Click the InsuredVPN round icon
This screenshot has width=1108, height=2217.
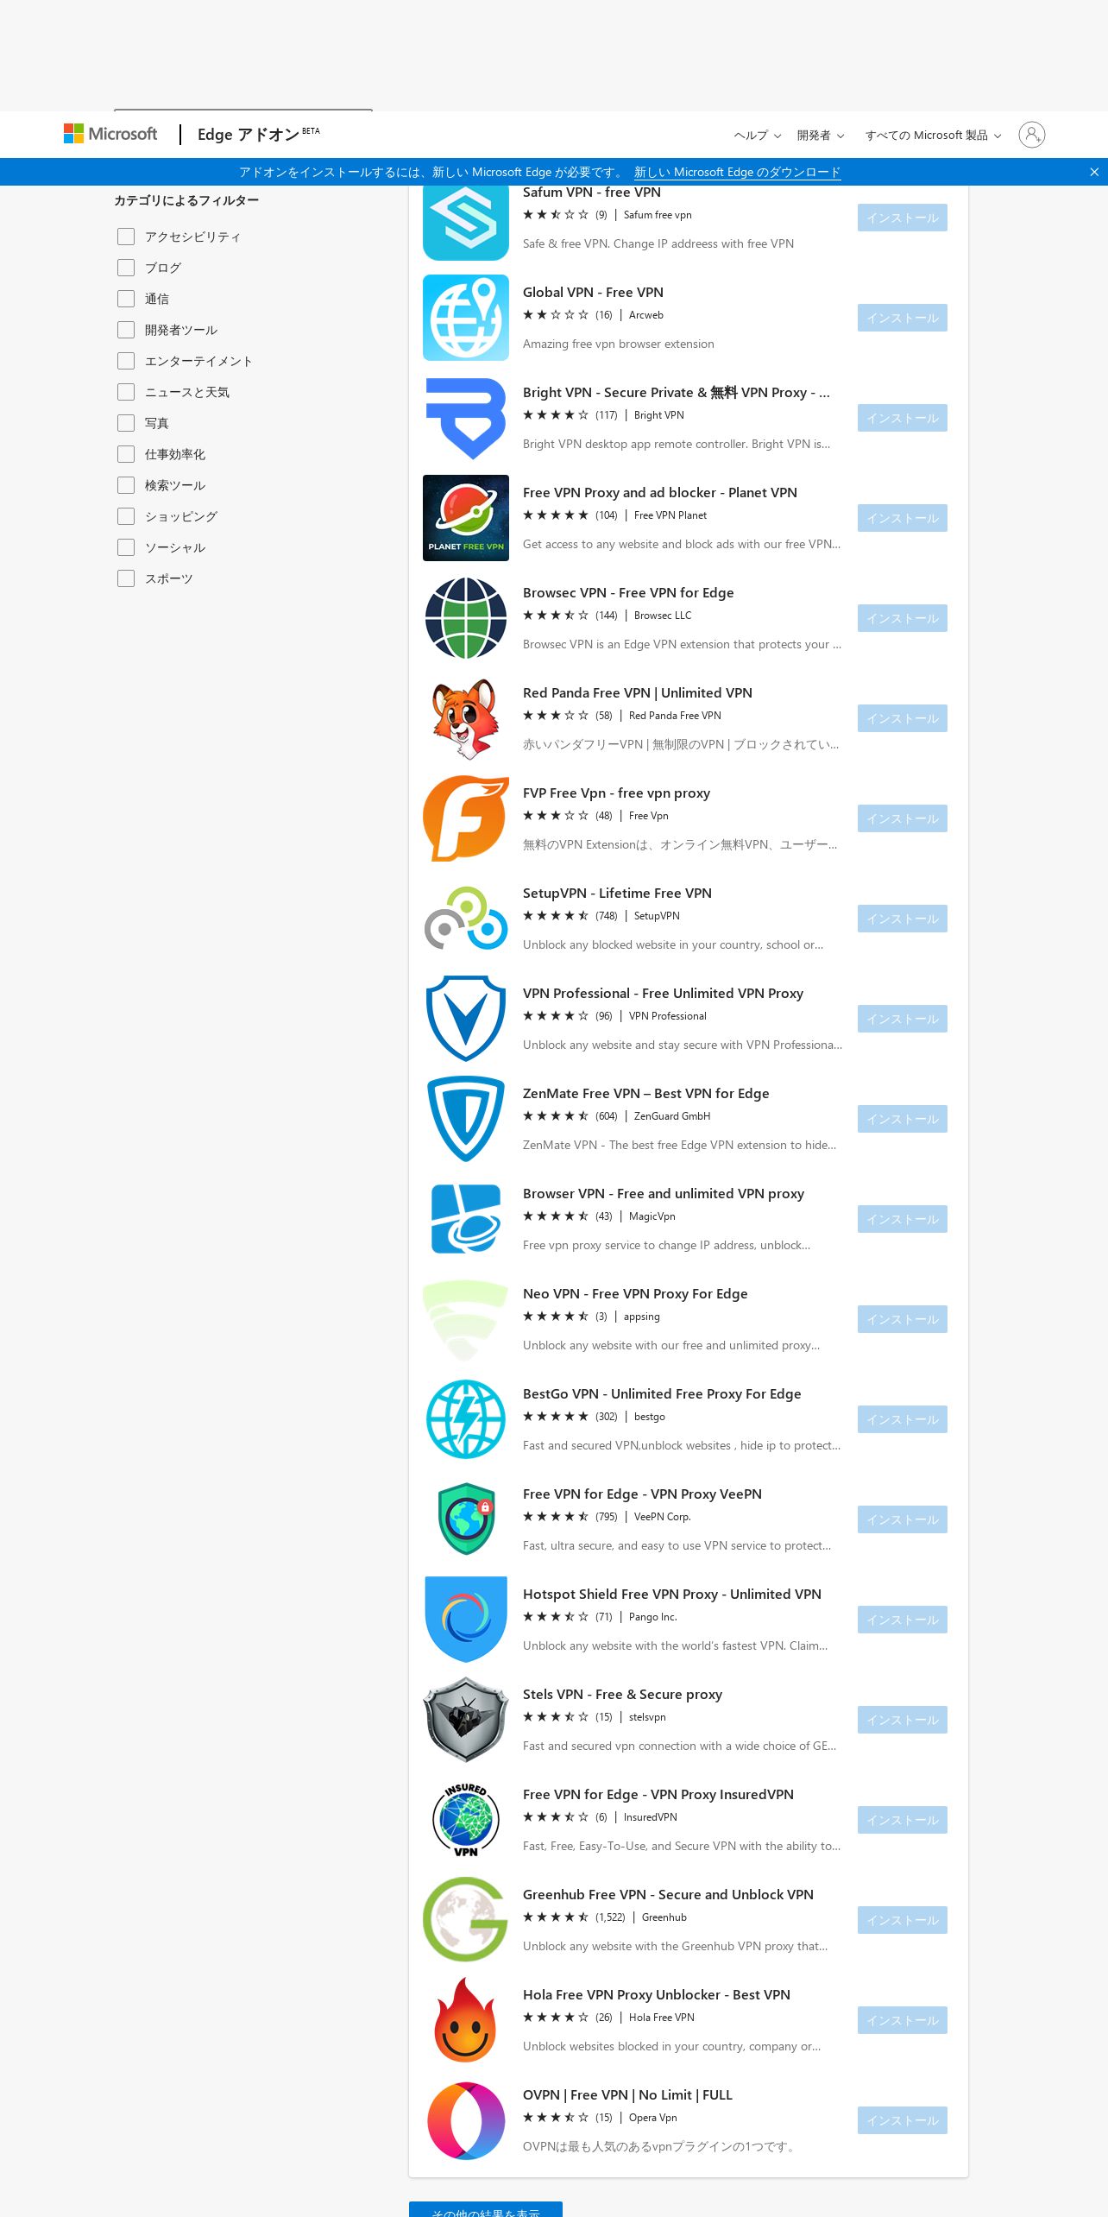point(466,1820)
